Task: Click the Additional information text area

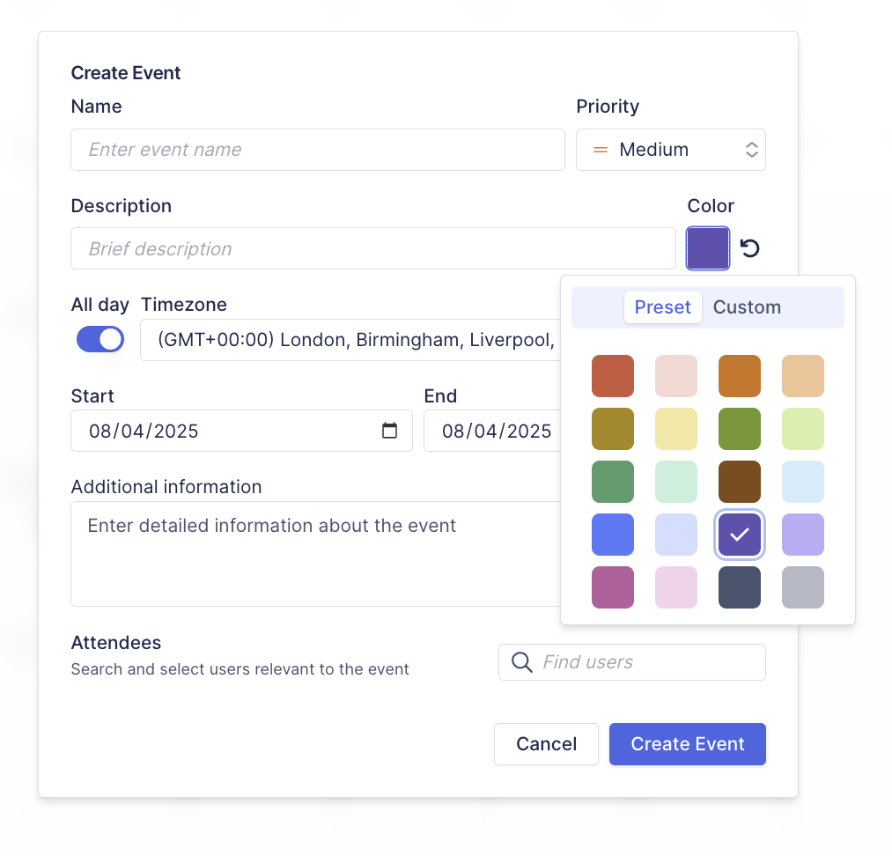Action: [317, 553]
